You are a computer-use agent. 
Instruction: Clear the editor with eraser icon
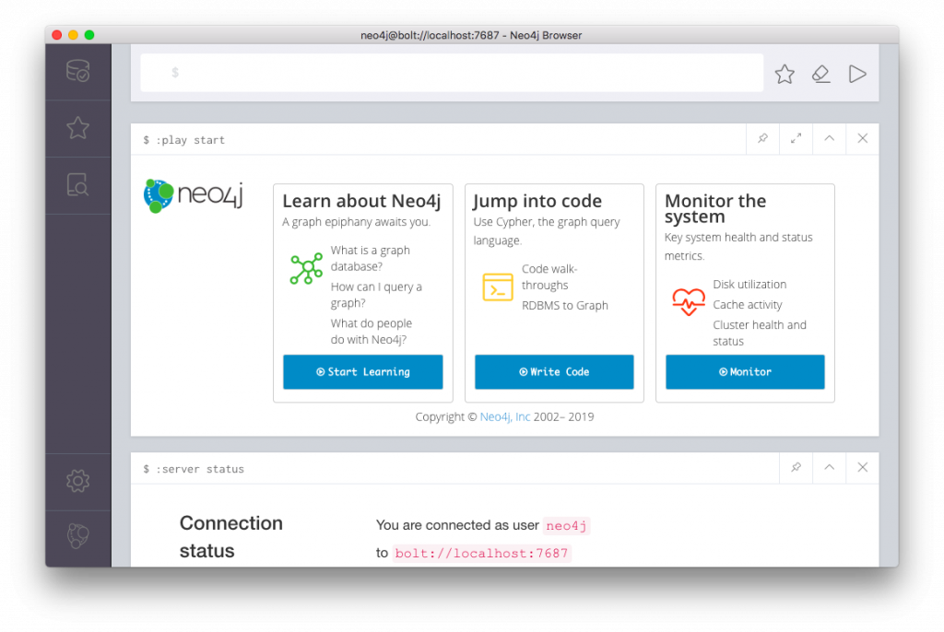tap(820, 74)
